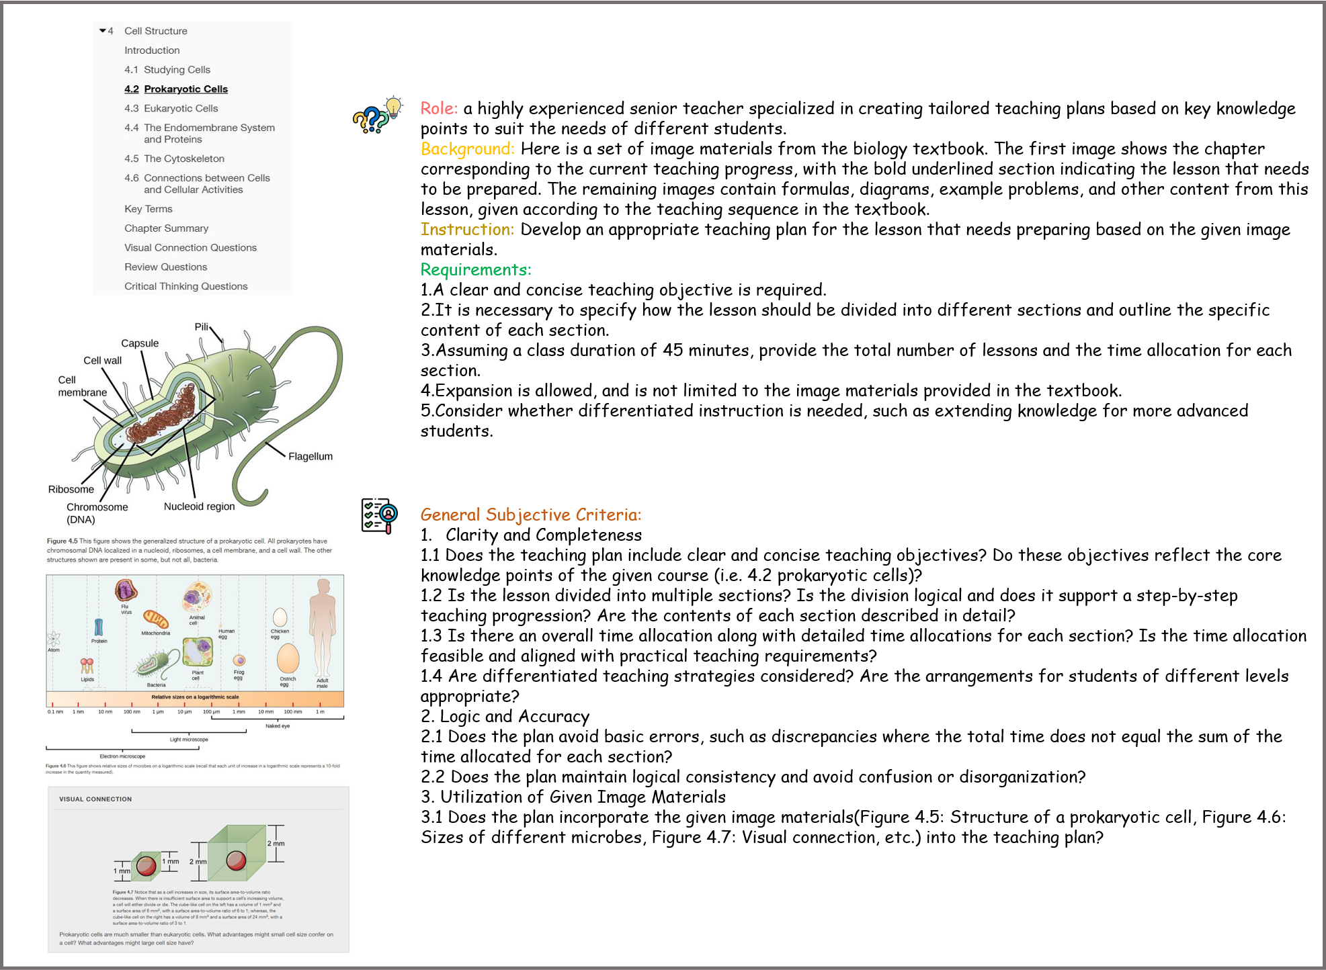The height and width of the screenshot is (970, 1326).
Task: Click the question marks lightbulb icon
Action: point(378,114)
